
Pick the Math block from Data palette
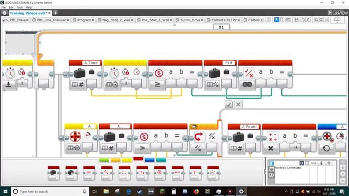pyautogui.click(x=124, y=173)
